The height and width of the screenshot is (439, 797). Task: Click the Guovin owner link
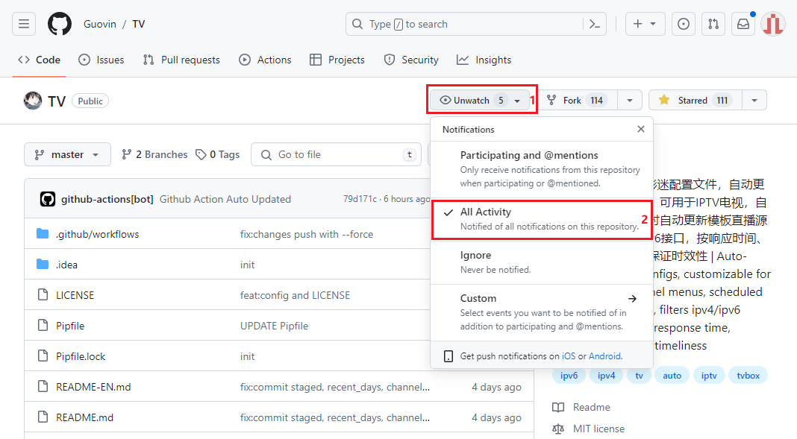click(x=100, y=24)
